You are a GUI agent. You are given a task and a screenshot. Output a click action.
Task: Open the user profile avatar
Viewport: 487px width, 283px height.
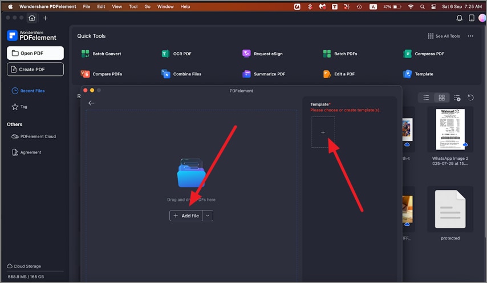point(482,18)
